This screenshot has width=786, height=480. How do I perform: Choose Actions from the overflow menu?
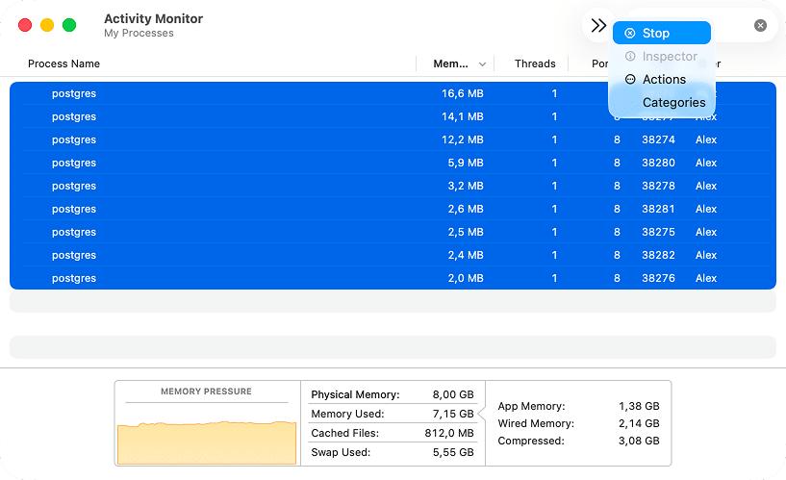tap(662, 79)
